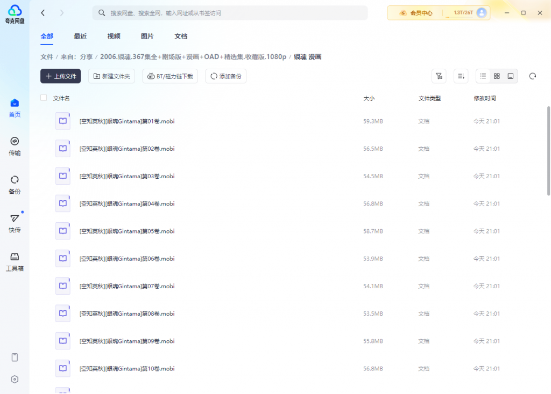The height and width of the screenshot is (394, 551).
Task: Click the phone device icon in sidebar
Action: click(x=15, y=357)
